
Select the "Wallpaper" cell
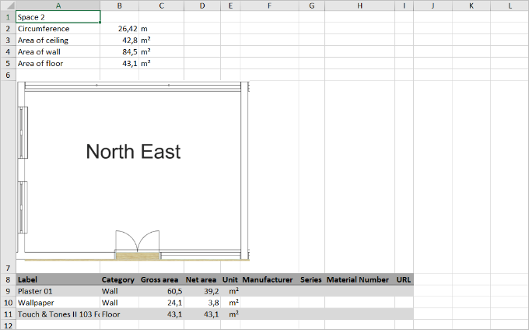coord(58,303)
